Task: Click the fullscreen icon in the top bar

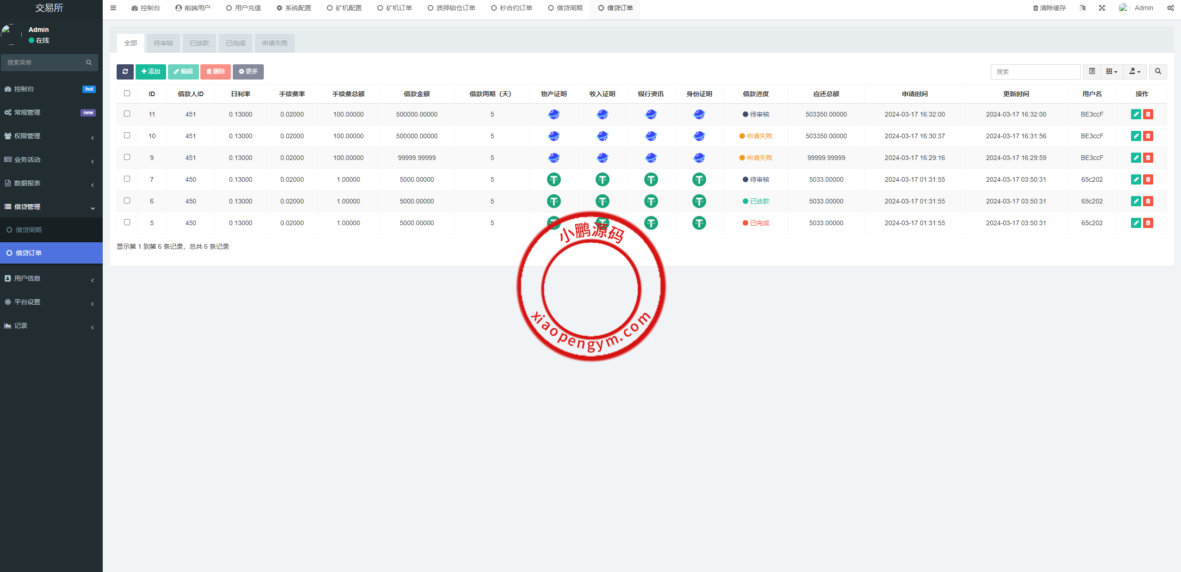Action: [x=1102, y=8]
